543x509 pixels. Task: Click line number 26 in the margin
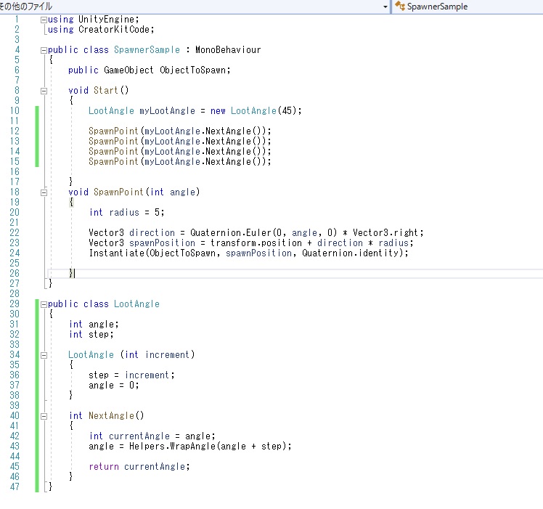point(15,274)
